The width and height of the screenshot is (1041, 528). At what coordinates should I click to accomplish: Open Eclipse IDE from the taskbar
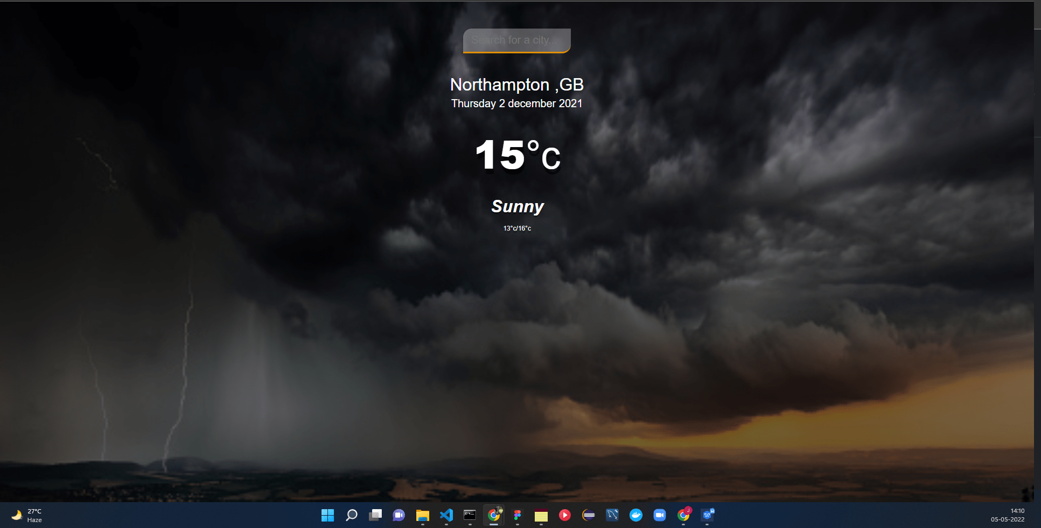588,516
